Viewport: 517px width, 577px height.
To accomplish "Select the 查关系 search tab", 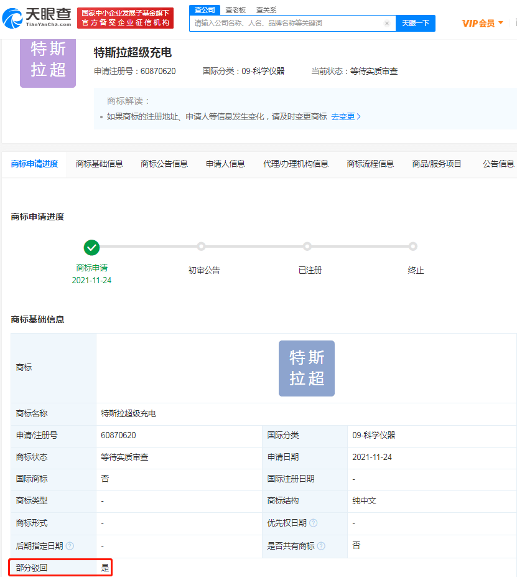I will pos(266,10).
